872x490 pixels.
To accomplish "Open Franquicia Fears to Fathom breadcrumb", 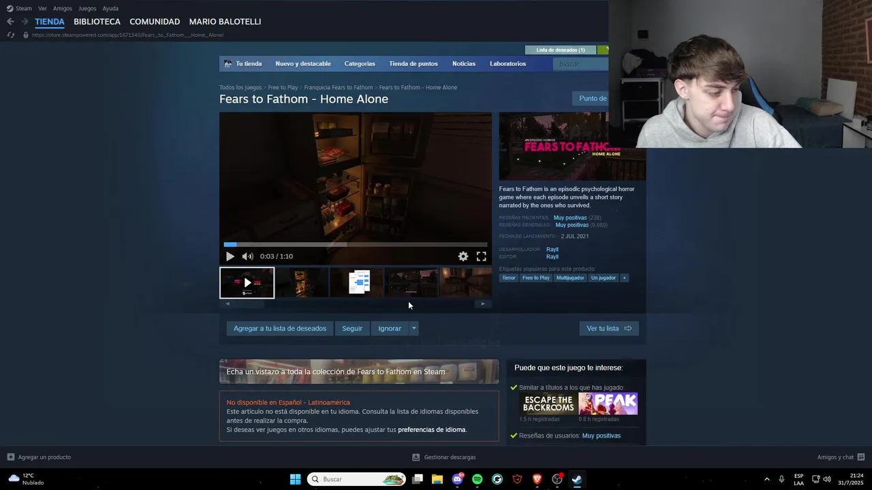I will [x=339, y=88].
